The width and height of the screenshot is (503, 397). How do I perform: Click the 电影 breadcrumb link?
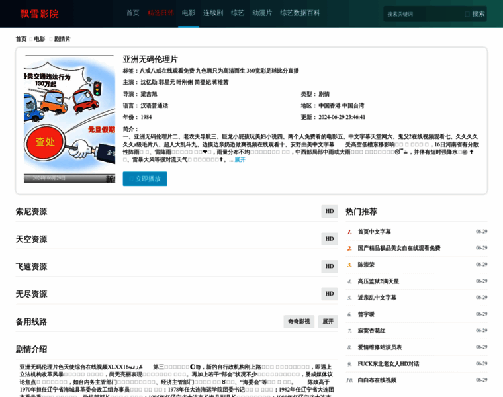pyautogui.click(x=40, y=39)
